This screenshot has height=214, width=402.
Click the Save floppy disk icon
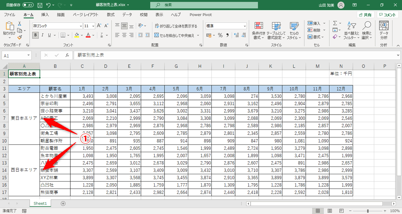tap(40, 5)
